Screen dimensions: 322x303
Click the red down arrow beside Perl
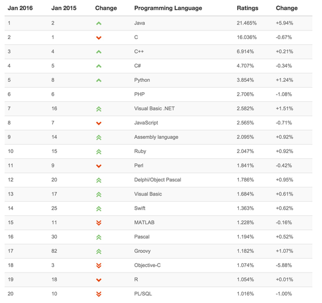click(x=99, y=166)
